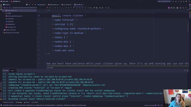Click '--nodegroup-name standard-workers' line
191x107 pixels.
click(78, 29)
